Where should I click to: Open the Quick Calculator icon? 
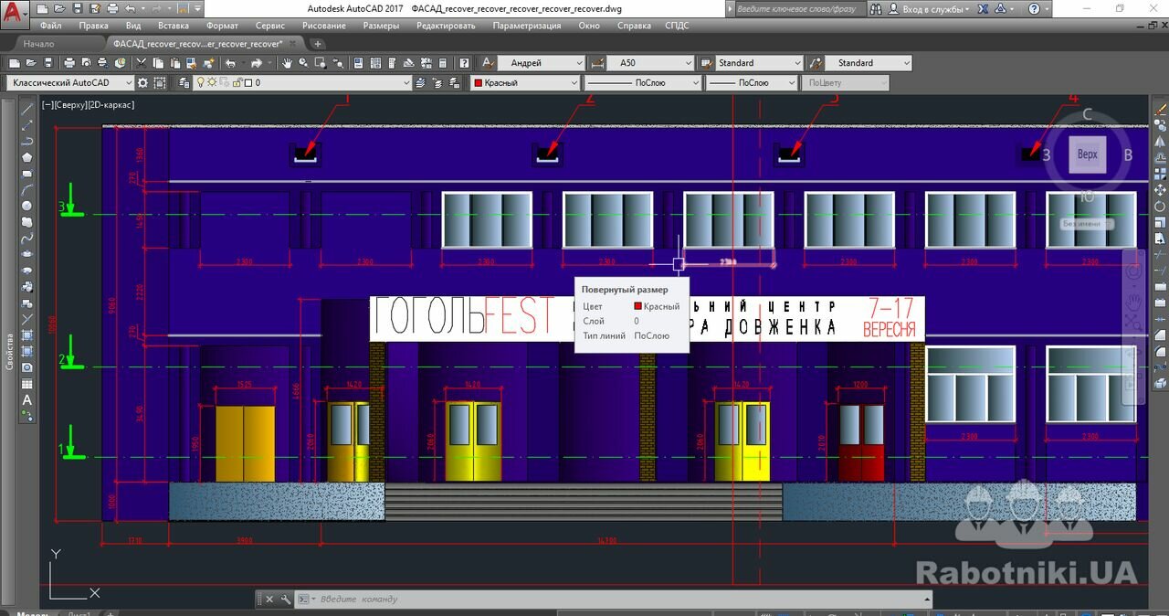442,63
